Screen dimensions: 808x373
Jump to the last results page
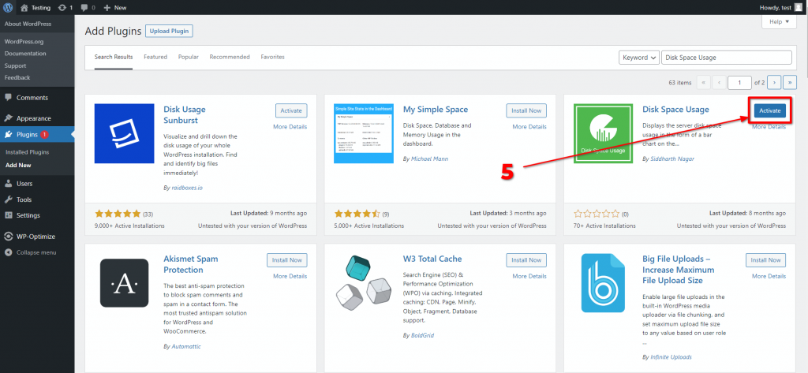tap(790, 83)
